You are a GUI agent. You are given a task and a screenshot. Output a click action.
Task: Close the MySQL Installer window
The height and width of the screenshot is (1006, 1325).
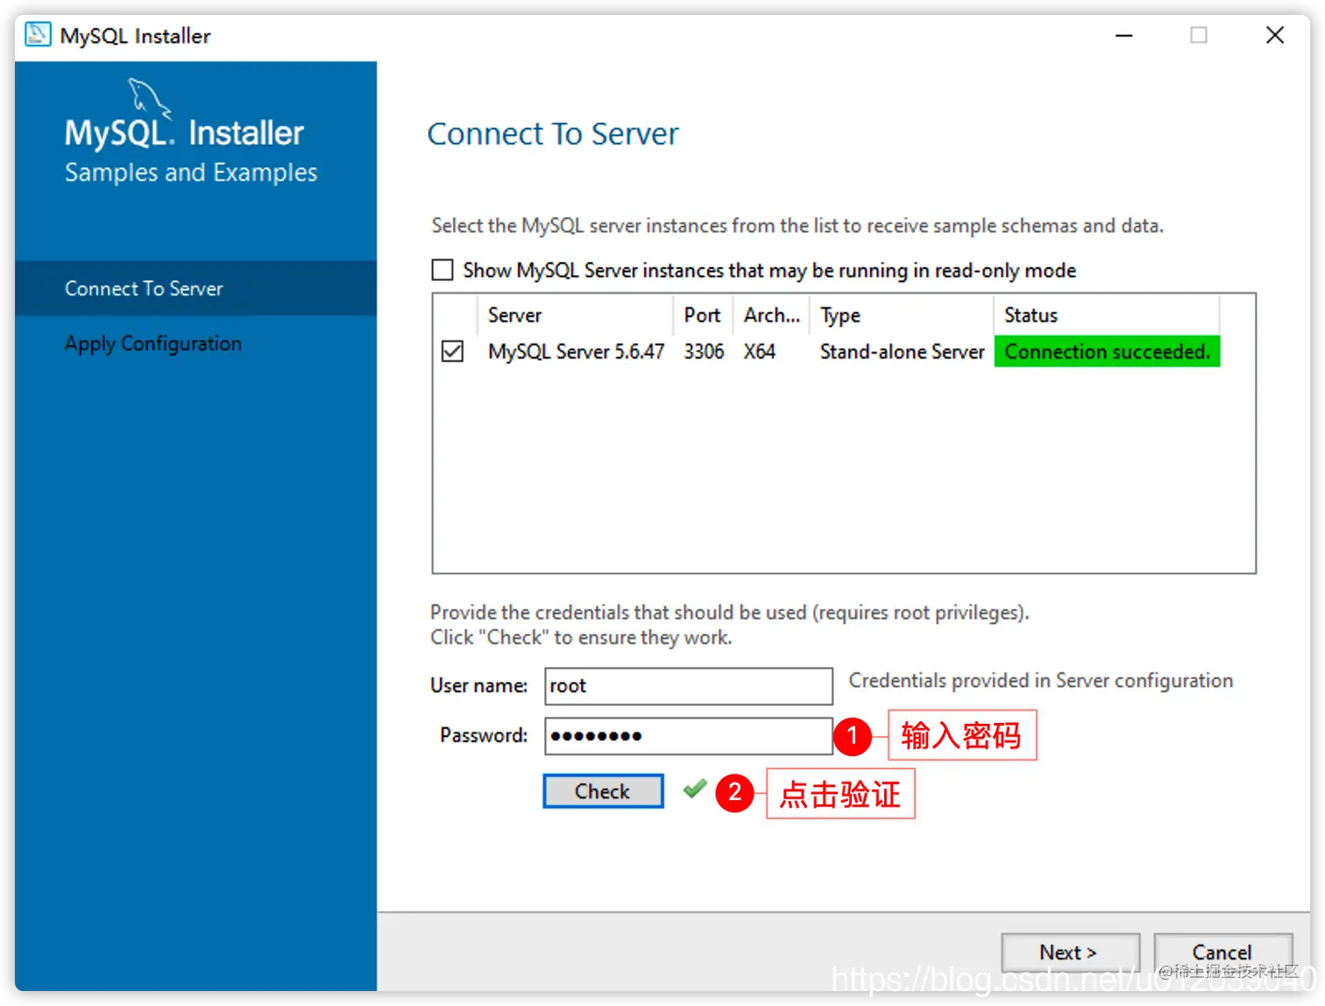[x=1275, y=35]
